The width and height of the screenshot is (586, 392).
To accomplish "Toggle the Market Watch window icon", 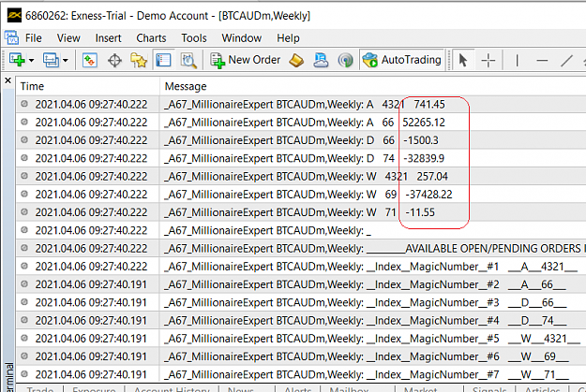I will point(90,60).
